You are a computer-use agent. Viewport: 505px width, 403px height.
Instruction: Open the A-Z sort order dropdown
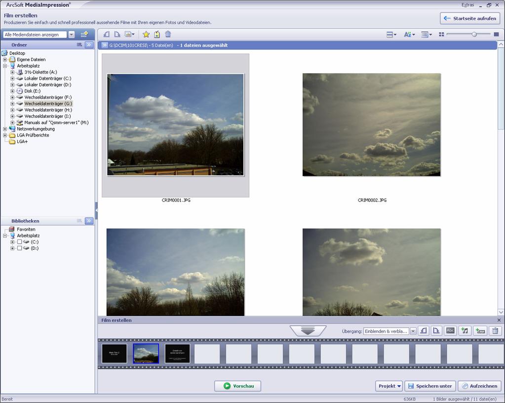[x=409, y=34]
